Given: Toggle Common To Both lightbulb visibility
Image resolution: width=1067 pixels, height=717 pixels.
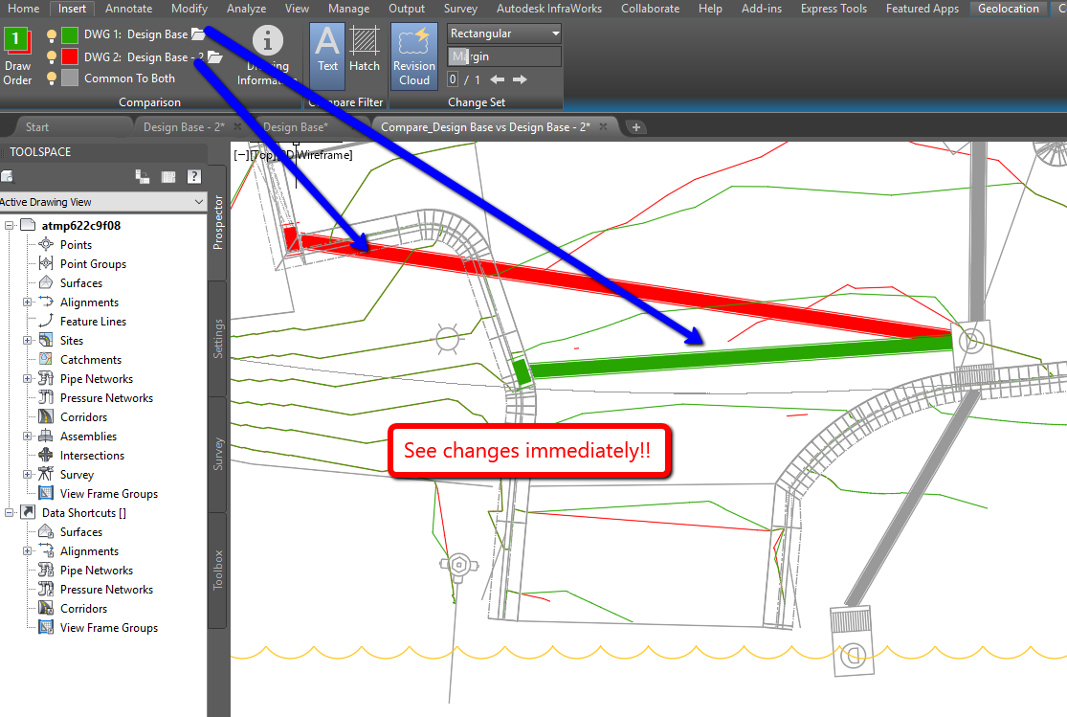Looking at the screenshot, I should (51, 78).
